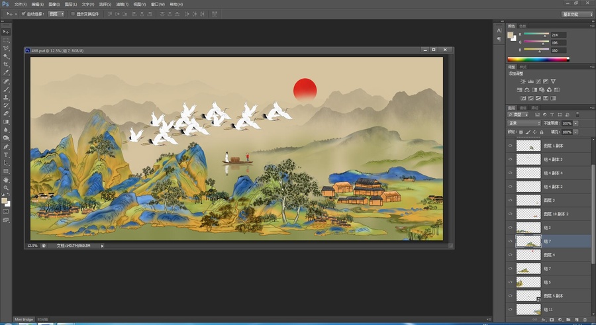The width and height of the screenshot is (596, 325).
Task: Add a Levels adjustment (histogram icon)
Action: click(530, 81)
